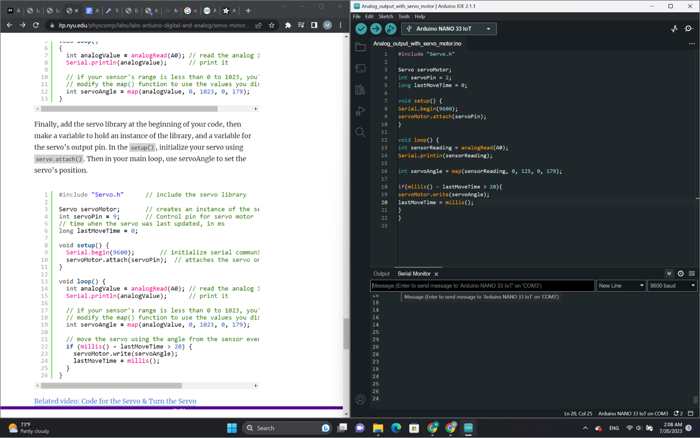Click the Chrome page vertical scrollbar thumb
The image size is (700, 438).
346,334
